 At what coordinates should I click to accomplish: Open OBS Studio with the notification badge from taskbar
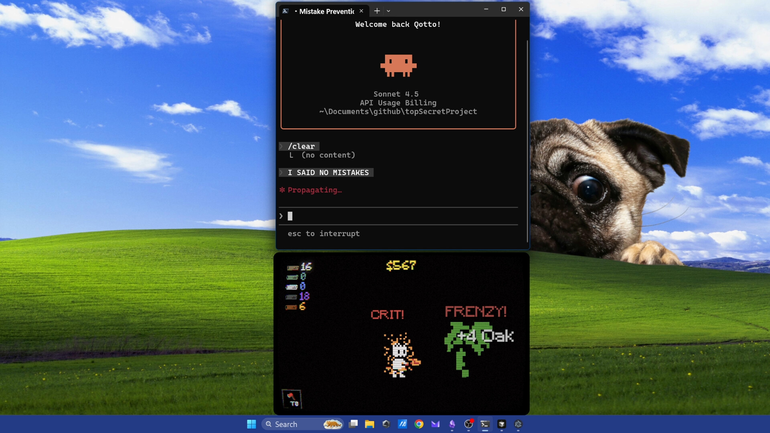click(468, 424)
